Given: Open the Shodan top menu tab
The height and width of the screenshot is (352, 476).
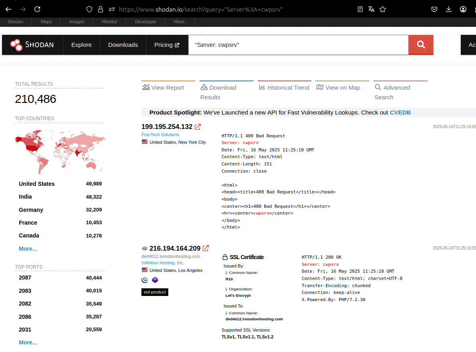Looking at the screenshot, I should point(16,22).
